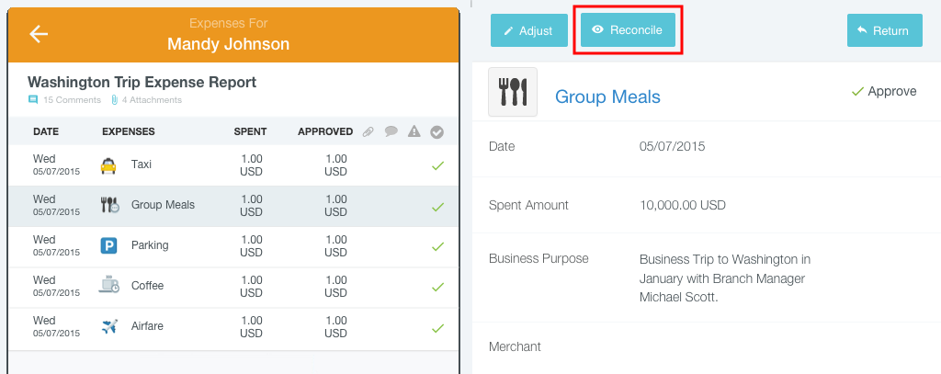Click the Coffee cup icon
This screenshot has width=941, height=374.
point(108,285)
